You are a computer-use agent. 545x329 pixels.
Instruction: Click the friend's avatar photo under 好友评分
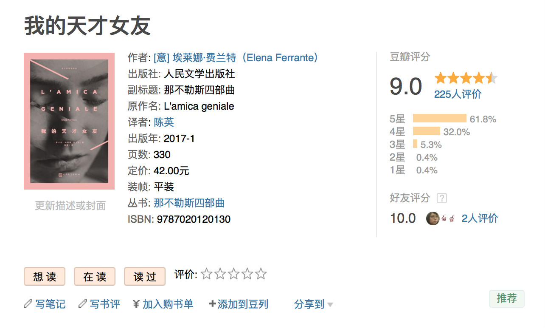(433, 218)
